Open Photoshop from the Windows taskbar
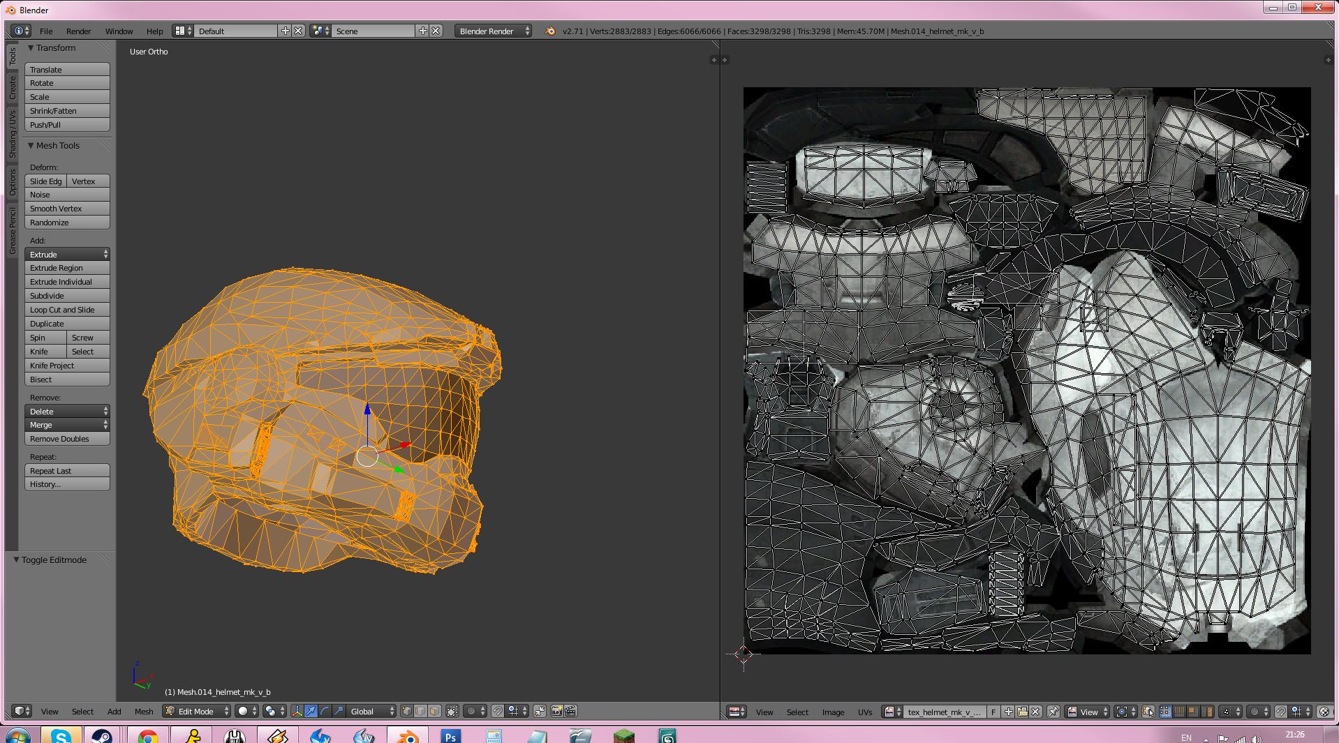 click(x=451, y=736)
